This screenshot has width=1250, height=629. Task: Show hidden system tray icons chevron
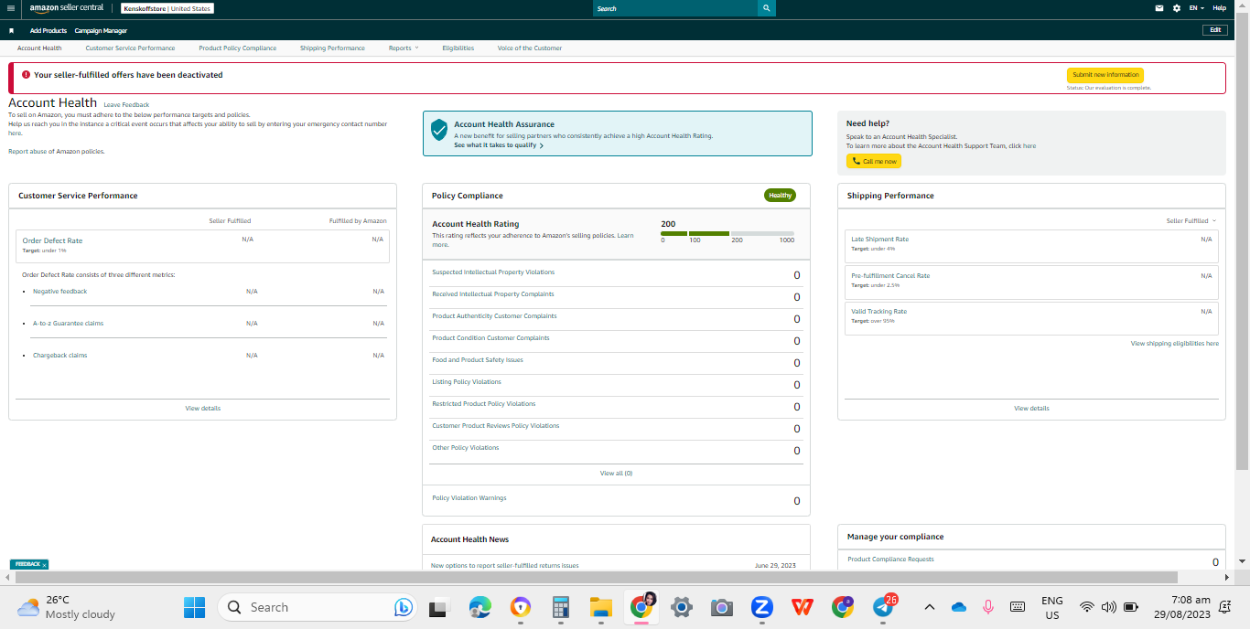930,607
